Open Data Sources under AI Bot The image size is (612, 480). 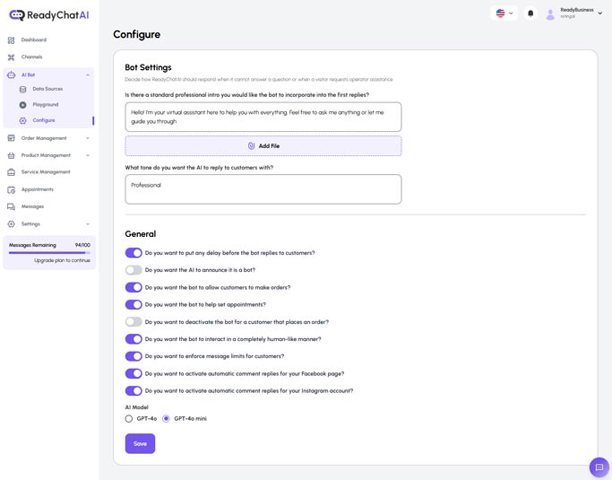(47, 89)
